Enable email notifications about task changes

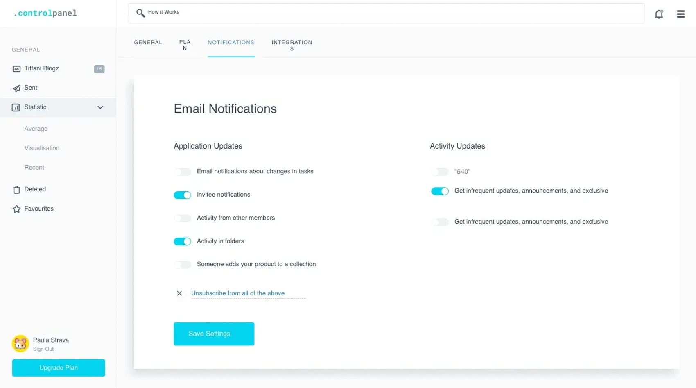pyautogui.click(x=182, y=172)
